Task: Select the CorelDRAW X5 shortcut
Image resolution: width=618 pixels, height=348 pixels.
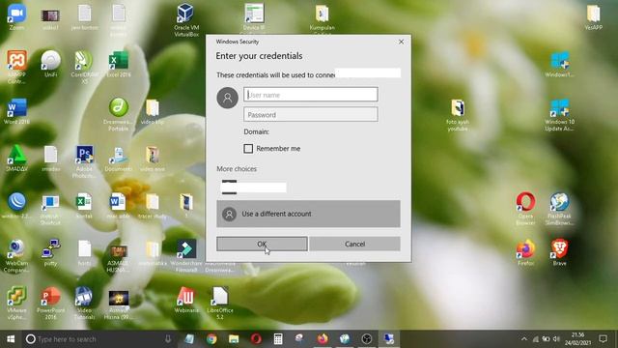Action: [84, 67]
